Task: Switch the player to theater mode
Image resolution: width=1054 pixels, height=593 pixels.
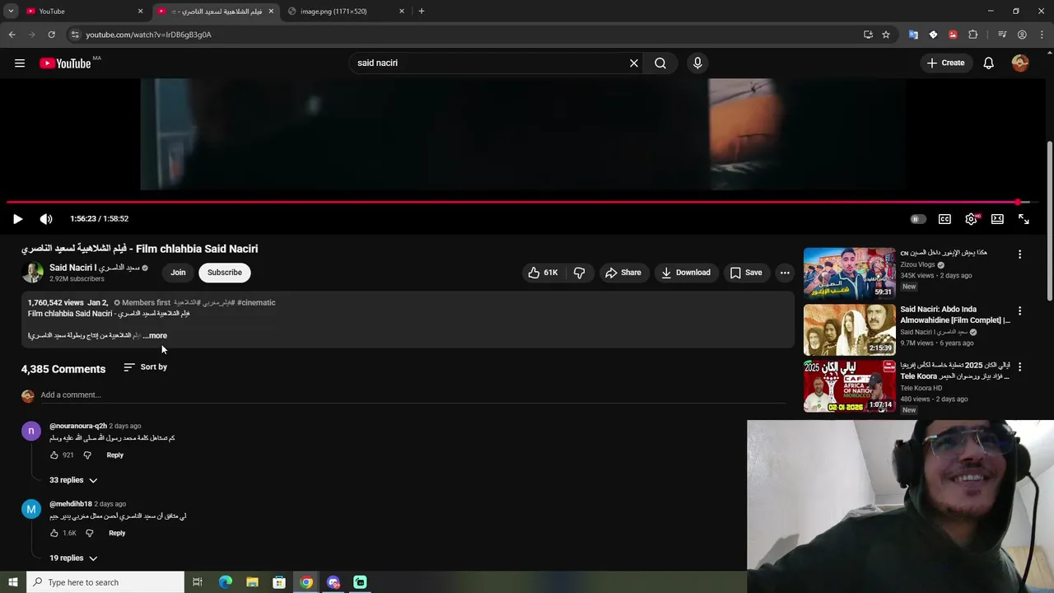Action: point(997,219)
